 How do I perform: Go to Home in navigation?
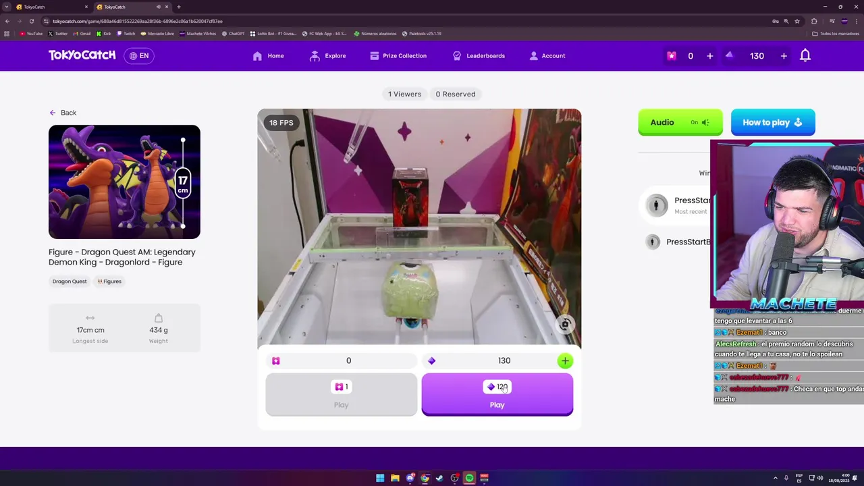(x=268, y=56)
